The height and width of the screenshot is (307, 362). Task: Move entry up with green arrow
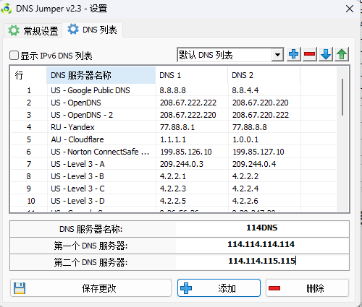click(x=342, y=54)
